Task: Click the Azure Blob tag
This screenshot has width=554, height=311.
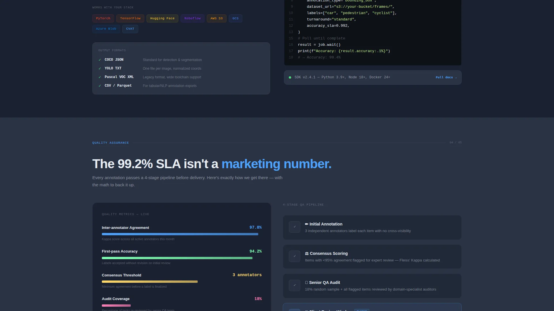Action: tap(106, 29)
